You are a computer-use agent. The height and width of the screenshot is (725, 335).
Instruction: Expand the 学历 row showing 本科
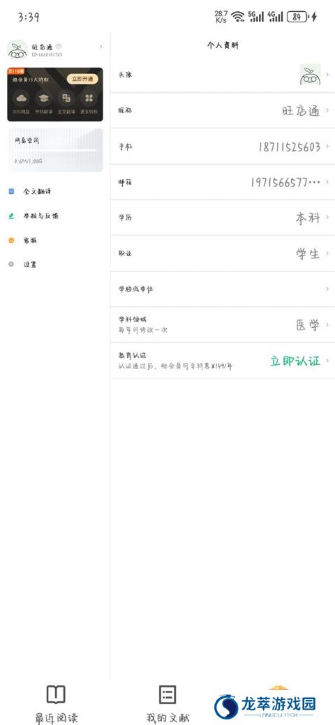(223, 217)
